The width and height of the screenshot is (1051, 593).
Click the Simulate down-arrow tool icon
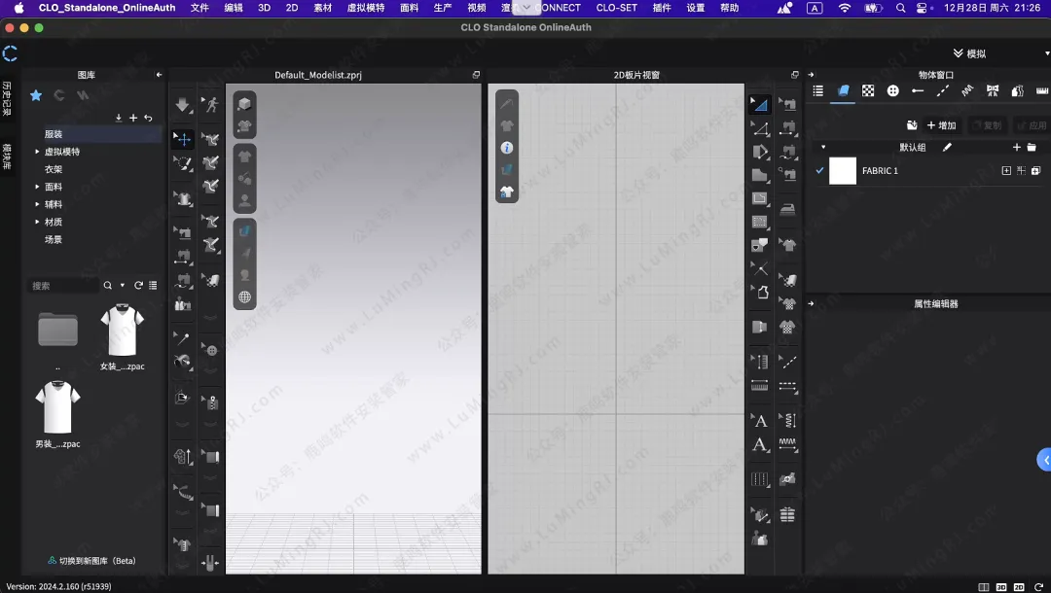point(183,105)
